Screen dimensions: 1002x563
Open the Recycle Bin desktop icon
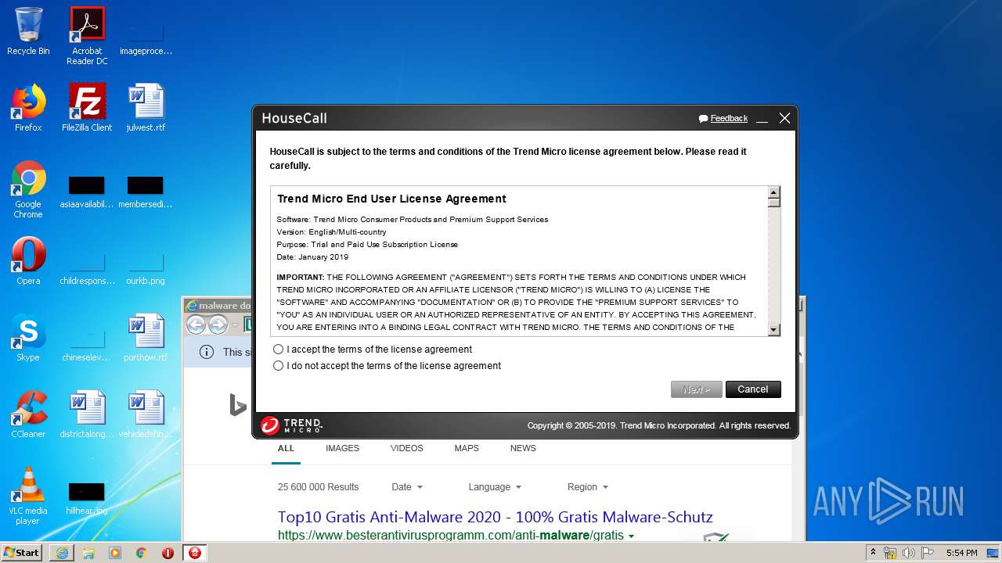pyautogui.click(x=28, y=31)
